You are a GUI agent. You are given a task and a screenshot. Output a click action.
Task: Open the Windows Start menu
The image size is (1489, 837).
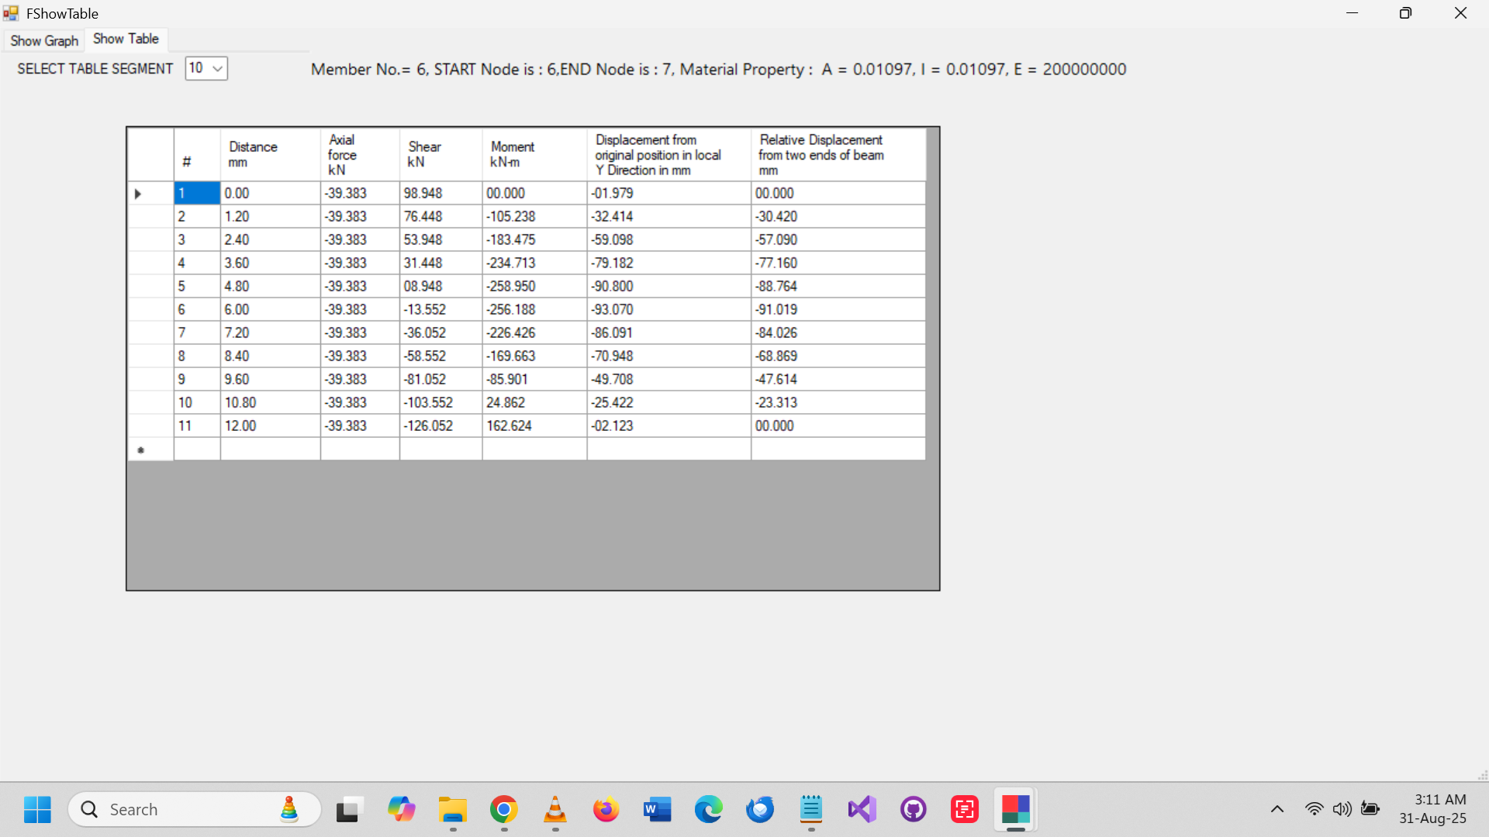click(37, 809)
